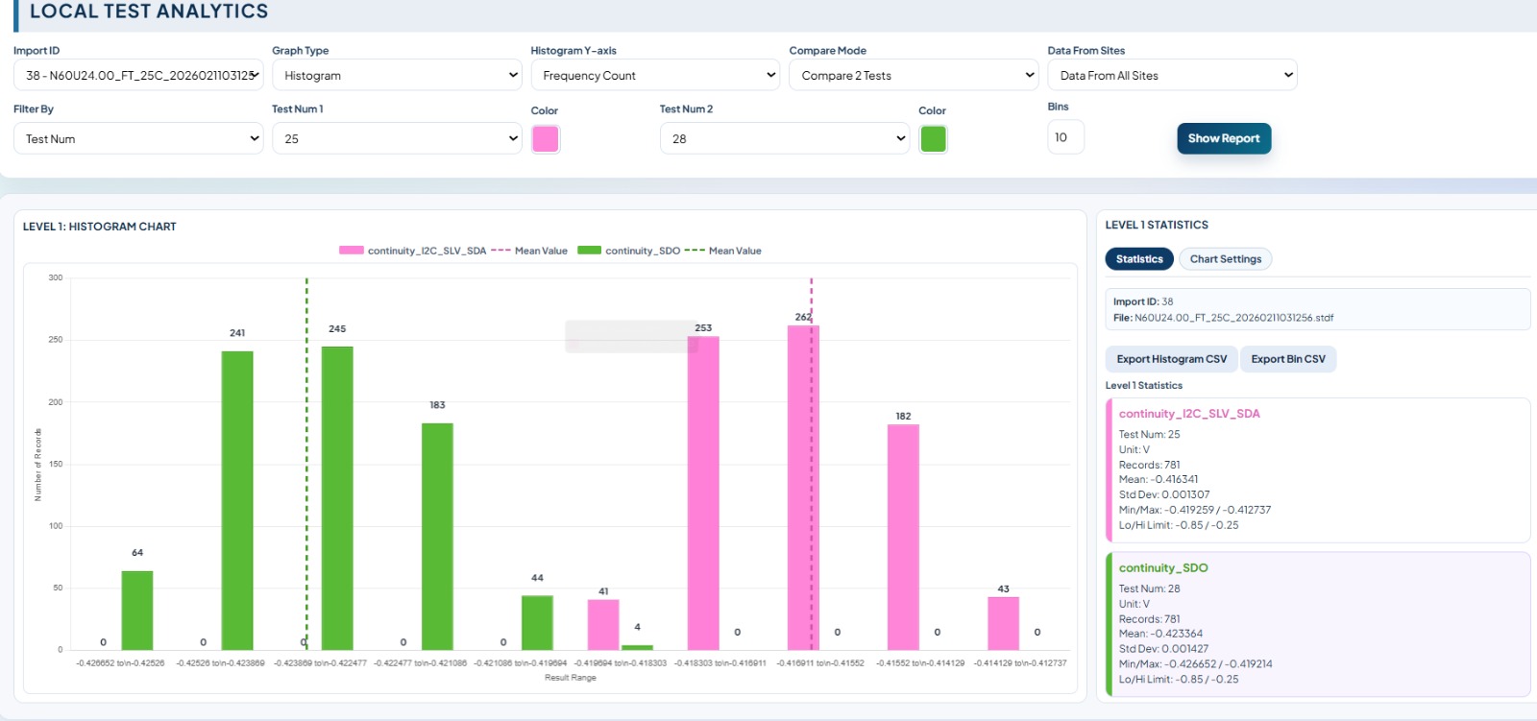
Task: Click the LOCAL TEST ANALYTICS heading
Action: (149, 12)
